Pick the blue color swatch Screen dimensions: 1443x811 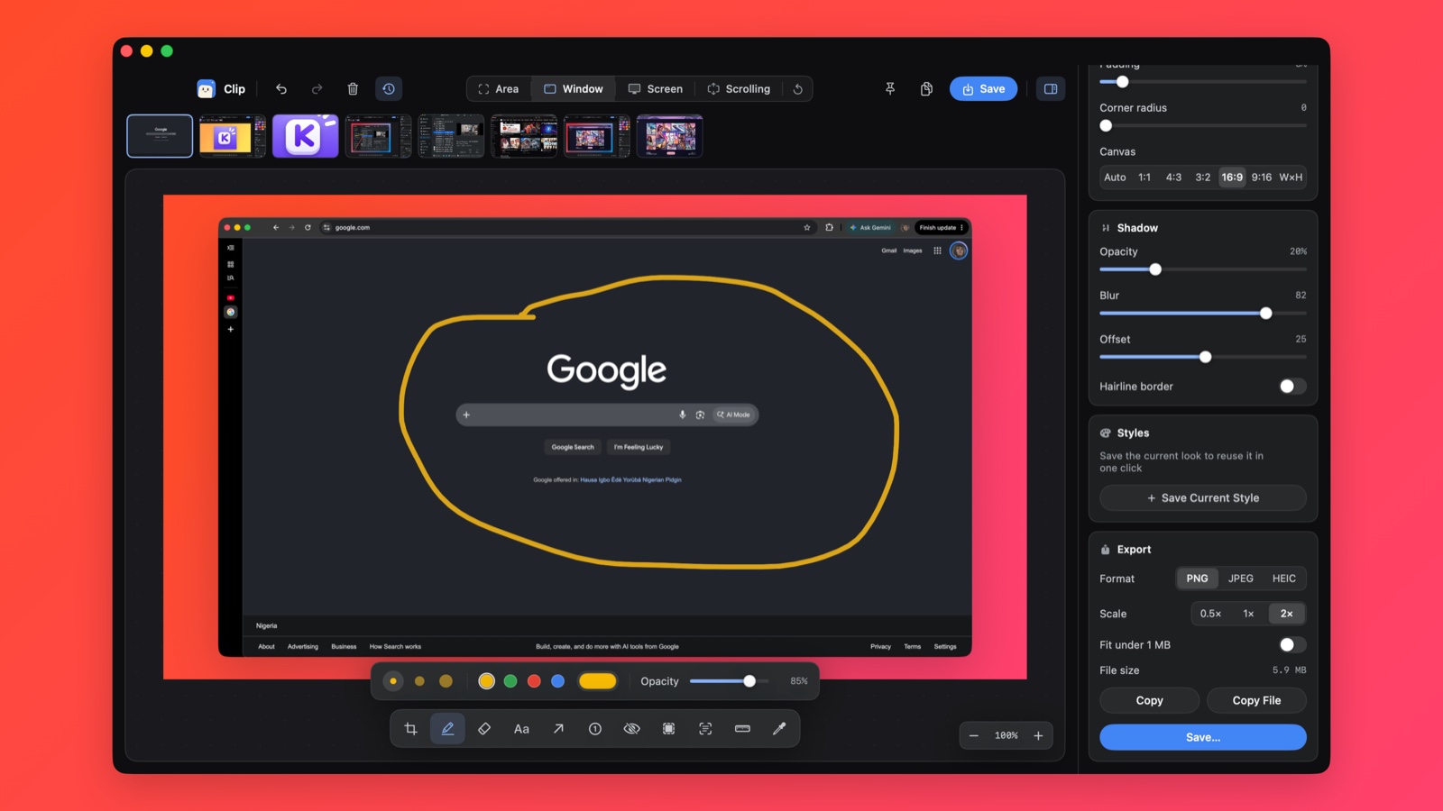click(557, 681)
